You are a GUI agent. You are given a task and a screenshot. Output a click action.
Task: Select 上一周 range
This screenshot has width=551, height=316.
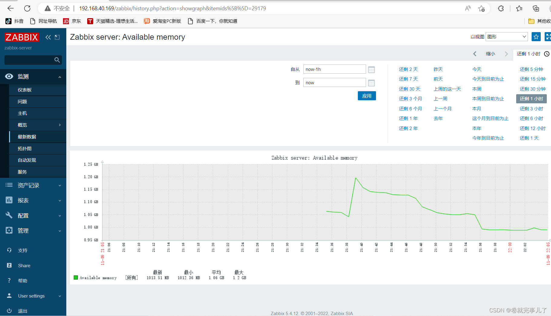[x=440, y=99]
